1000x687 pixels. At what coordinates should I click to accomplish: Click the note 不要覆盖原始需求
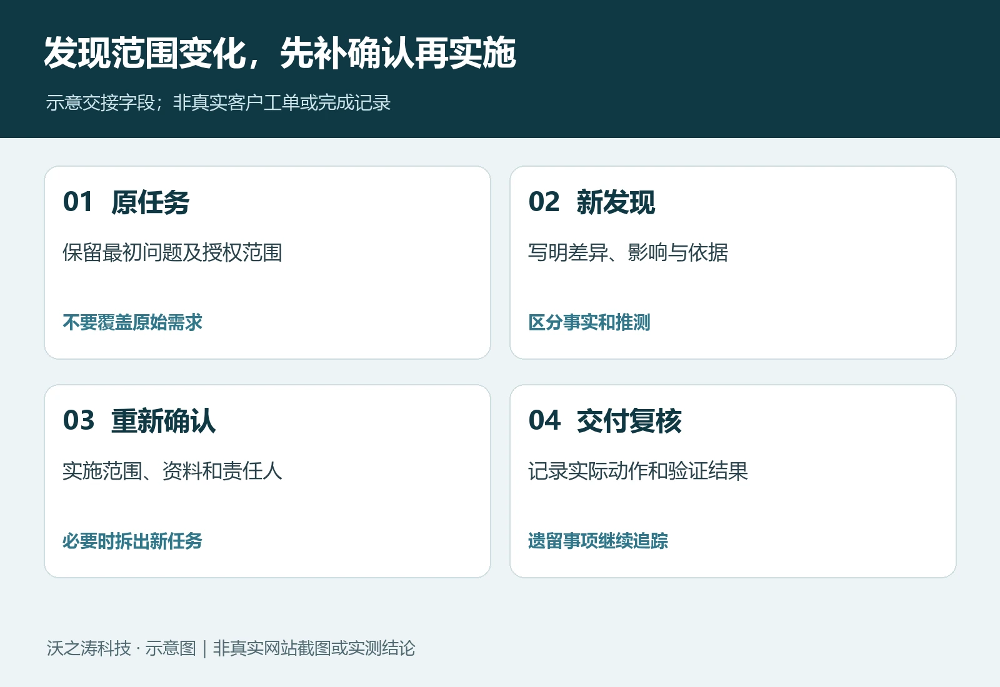[x=132, y=322]
